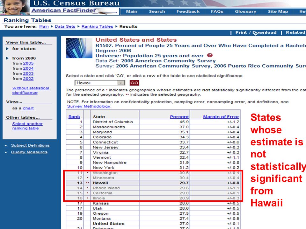View table from 2002

pyautogui.click(x=28, y=79)
